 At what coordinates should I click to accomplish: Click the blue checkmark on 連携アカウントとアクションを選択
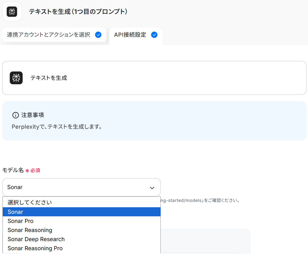click(98, 35)
